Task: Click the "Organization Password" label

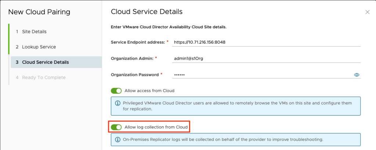Action: tap(135, 75)
